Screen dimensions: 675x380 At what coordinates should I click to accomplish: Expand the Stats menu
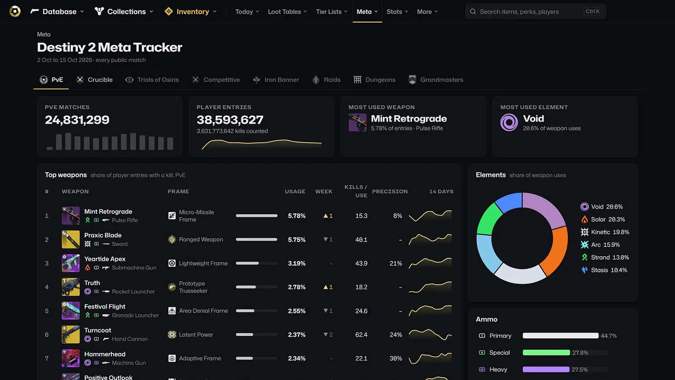tap(397, 11)
